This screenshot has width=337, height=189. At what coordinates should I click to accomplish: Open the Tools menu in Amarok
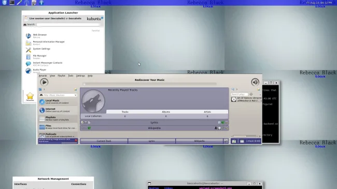point(71,76)
